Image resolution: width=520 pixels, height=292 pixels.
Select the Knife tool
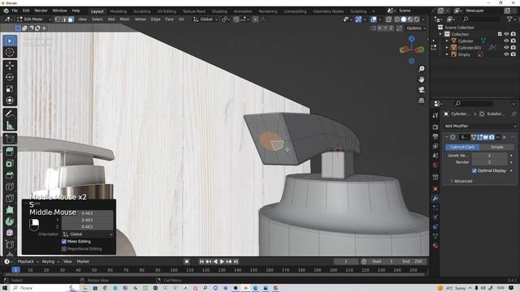tap(10, 198)
